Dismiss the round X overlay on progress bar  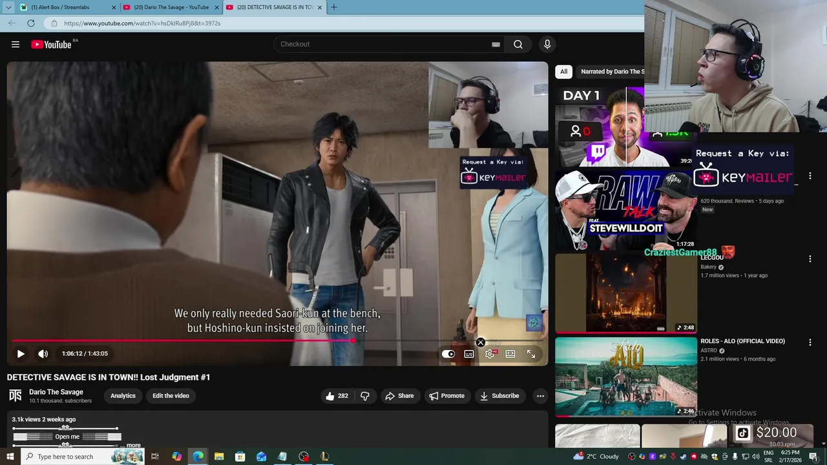click(x=480, y=342)
